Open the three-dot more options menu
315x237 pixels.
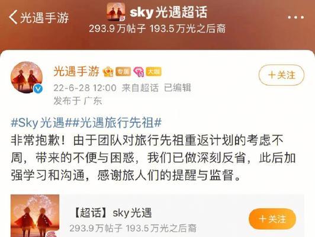[x=295, y=17]
